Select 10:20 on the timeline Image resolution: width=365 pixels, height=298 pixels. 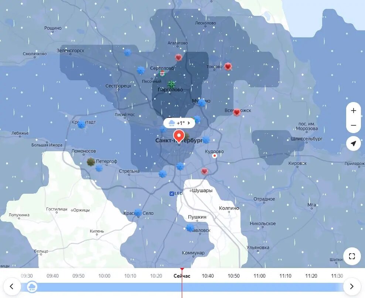click(x=156, y=276)
